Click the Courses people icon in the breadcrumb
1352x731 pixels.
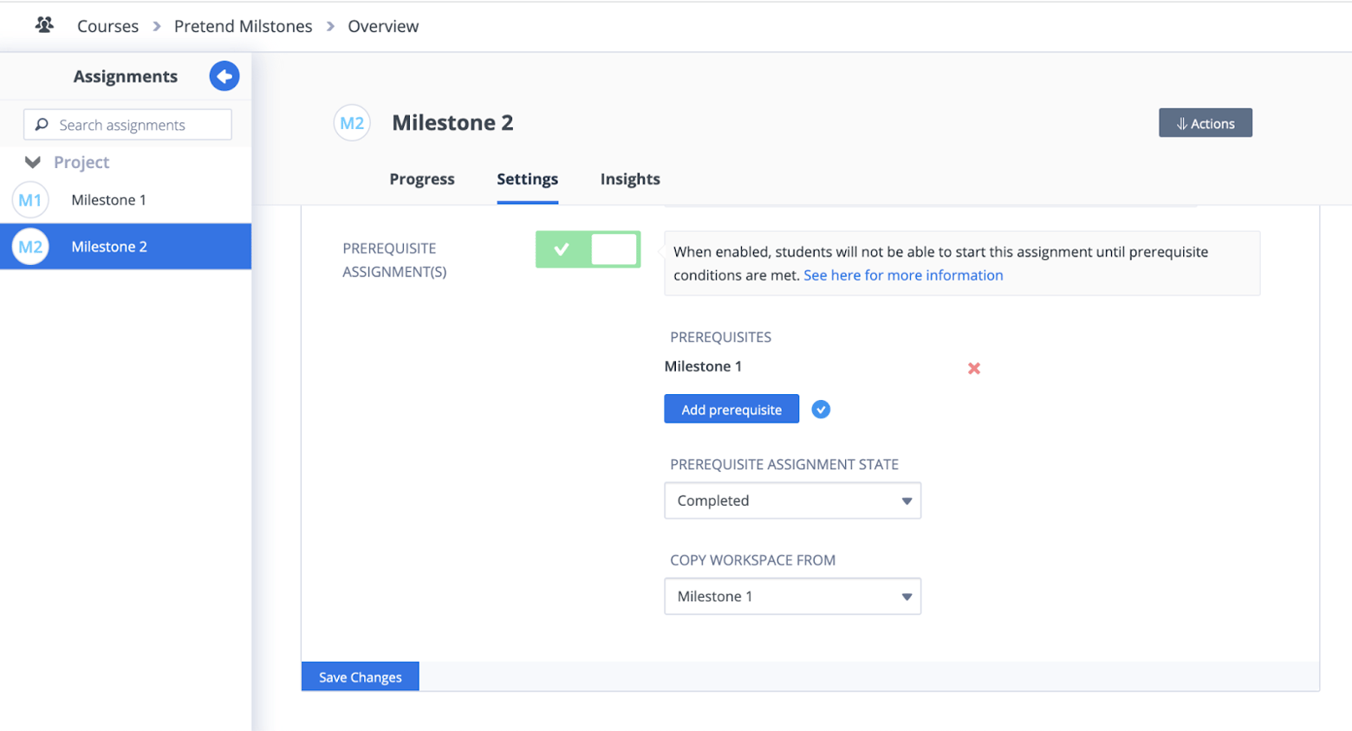click(45, 25)
